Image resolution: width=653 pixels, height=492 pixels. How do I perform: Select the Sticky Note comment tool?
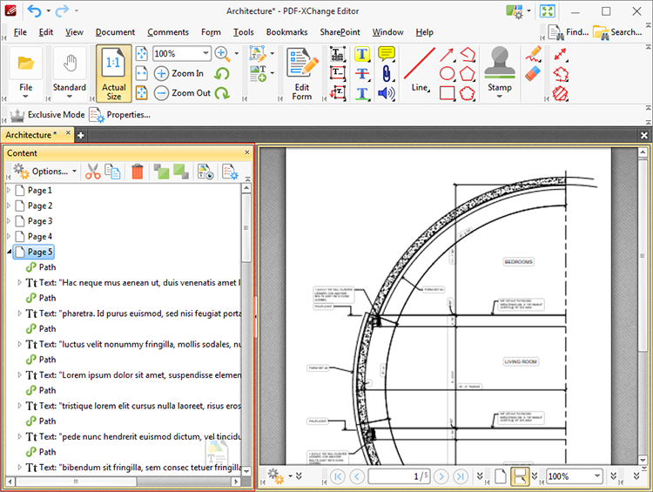387,54
